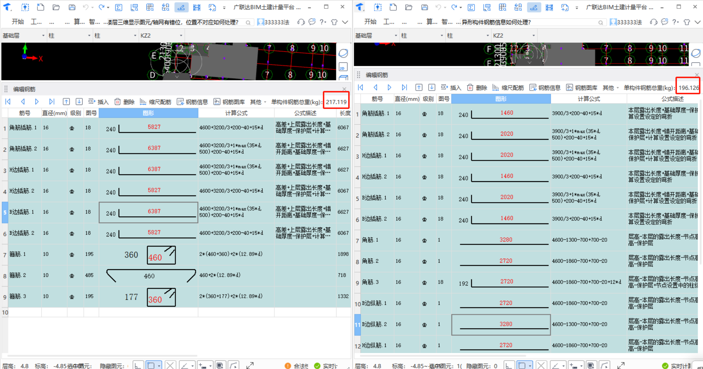Click the search field in right window
Screen dimensions: 703x369
click(533, 22)
